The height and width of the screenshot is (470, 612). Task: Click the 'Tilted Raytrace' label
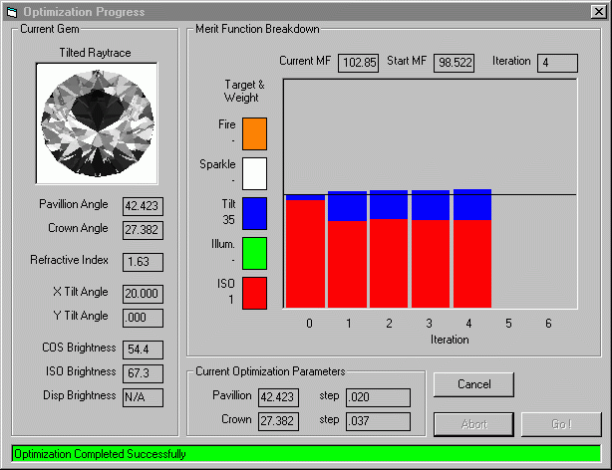point(95,53)
